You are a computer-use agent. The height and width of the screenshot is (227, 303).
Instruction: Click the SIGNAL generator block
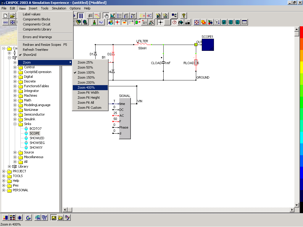pos(125,119)
